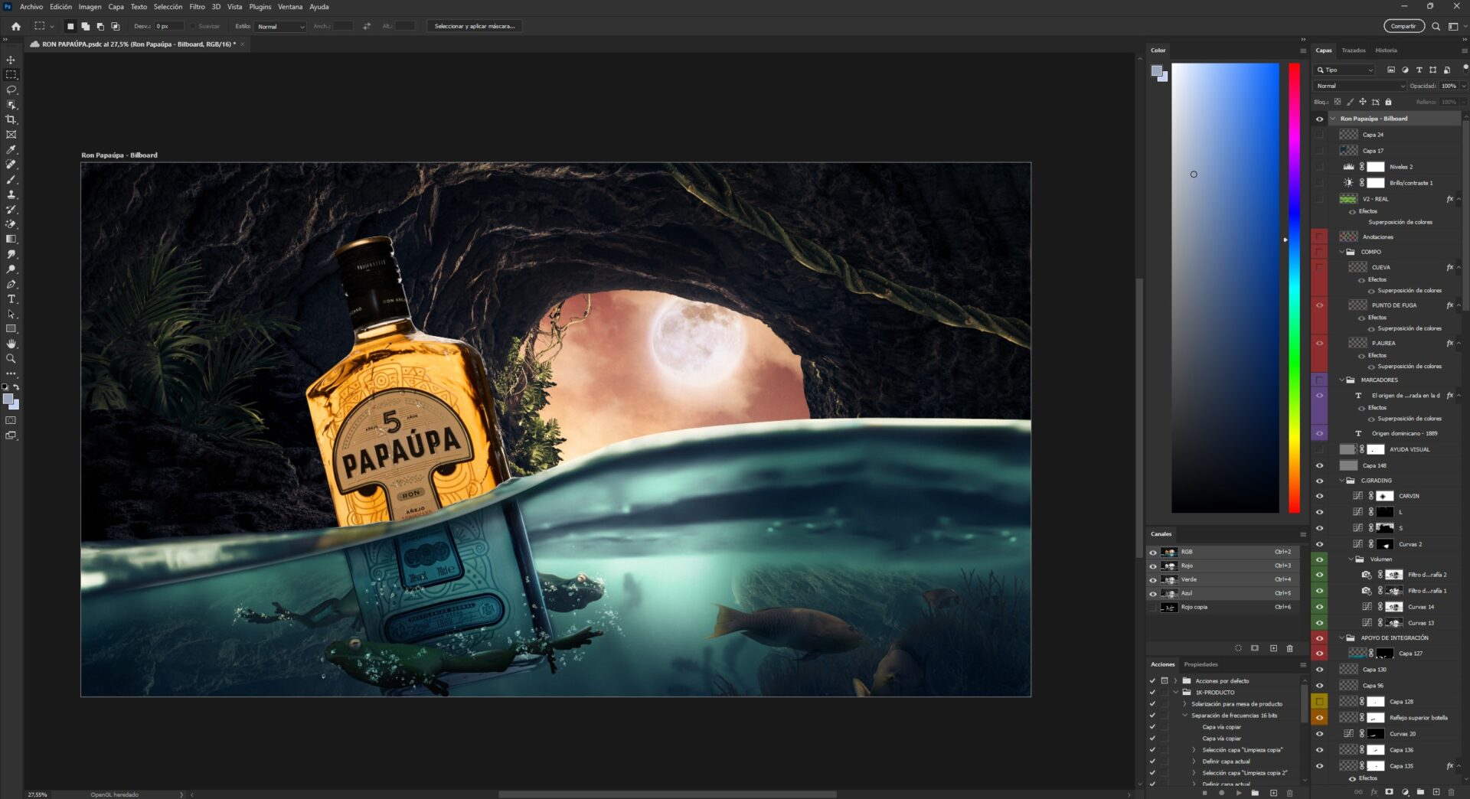Select the Eyedropper tool
This screenshot has width=1470, height=799.
click(x=11, y=150)
